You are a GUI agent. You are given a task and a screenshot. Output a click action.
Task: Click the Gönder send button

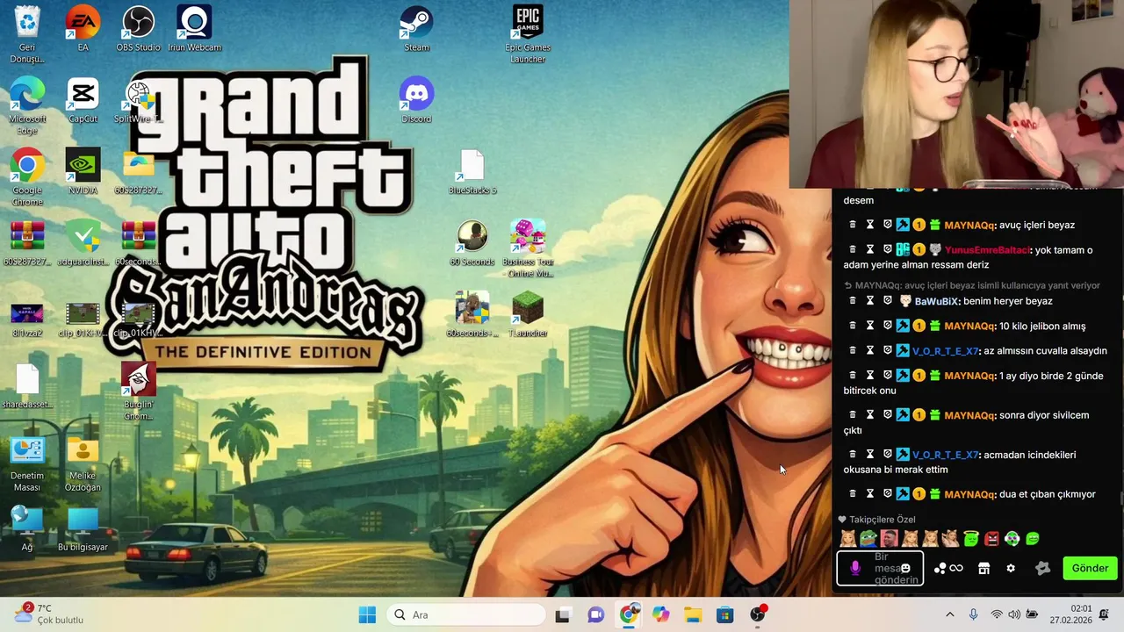click(1090, 568)
